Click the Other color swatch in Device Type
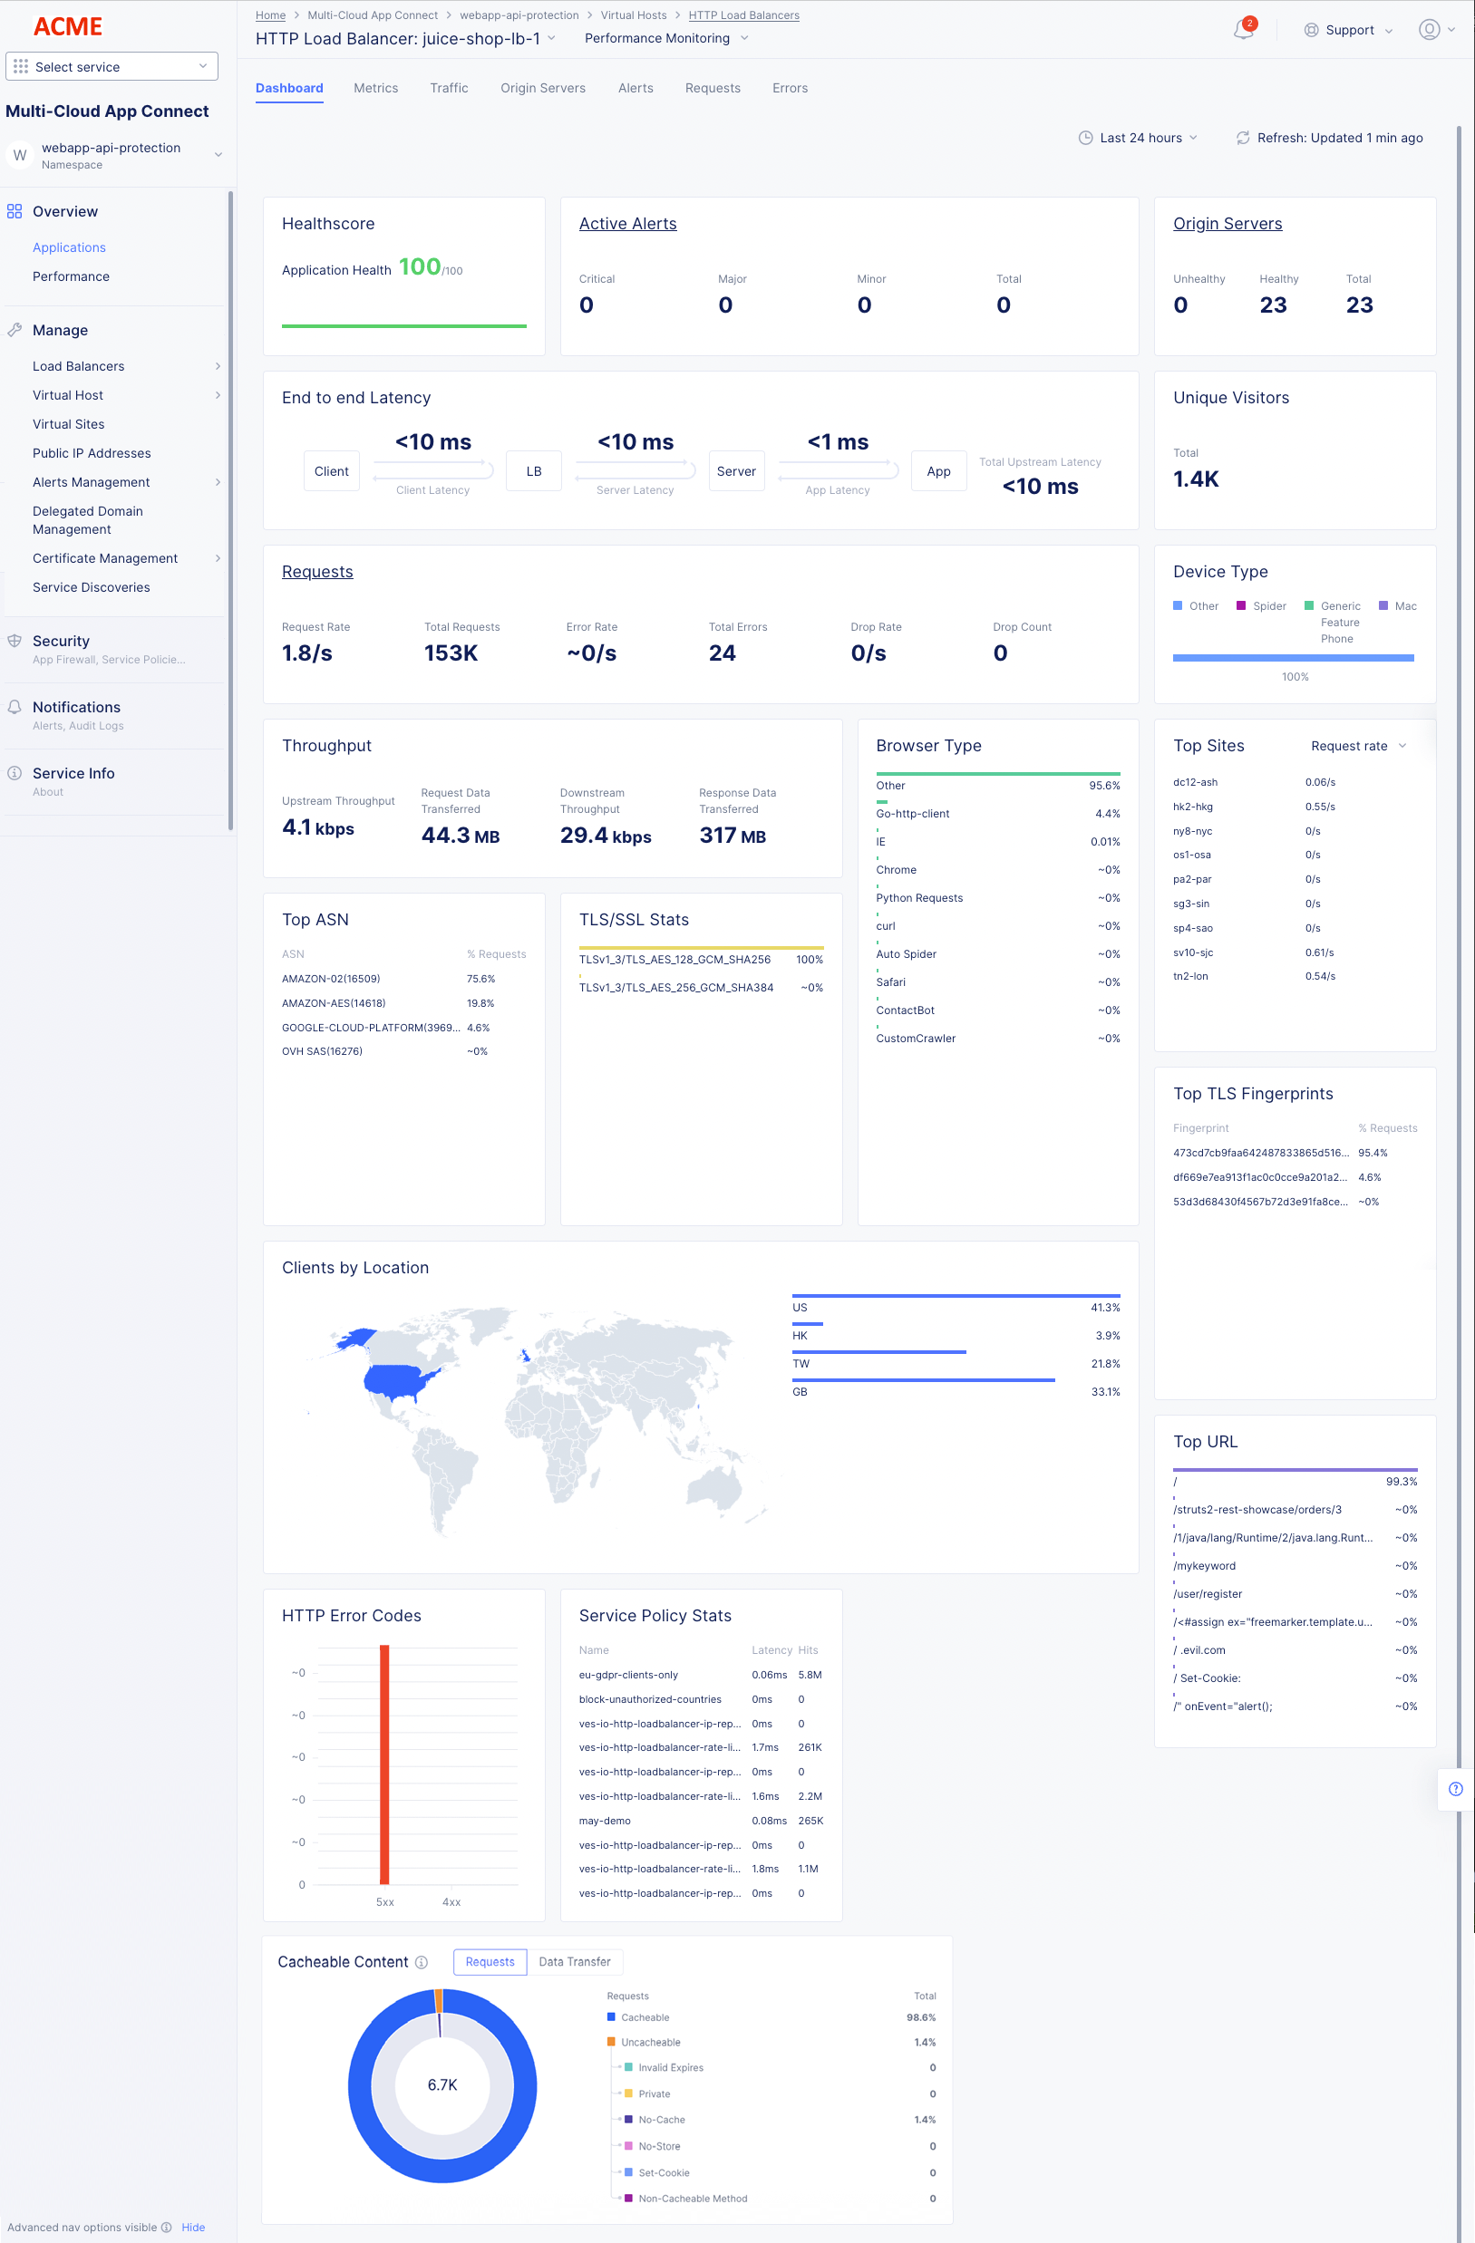This screenshot has width=1475, height=2243. [1177, 606]
